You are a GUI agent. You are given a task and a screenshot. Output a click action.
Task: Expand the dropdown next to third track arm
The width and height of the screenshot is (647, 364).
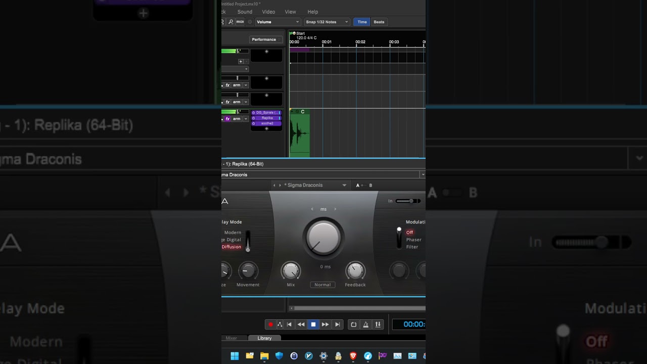246,102
